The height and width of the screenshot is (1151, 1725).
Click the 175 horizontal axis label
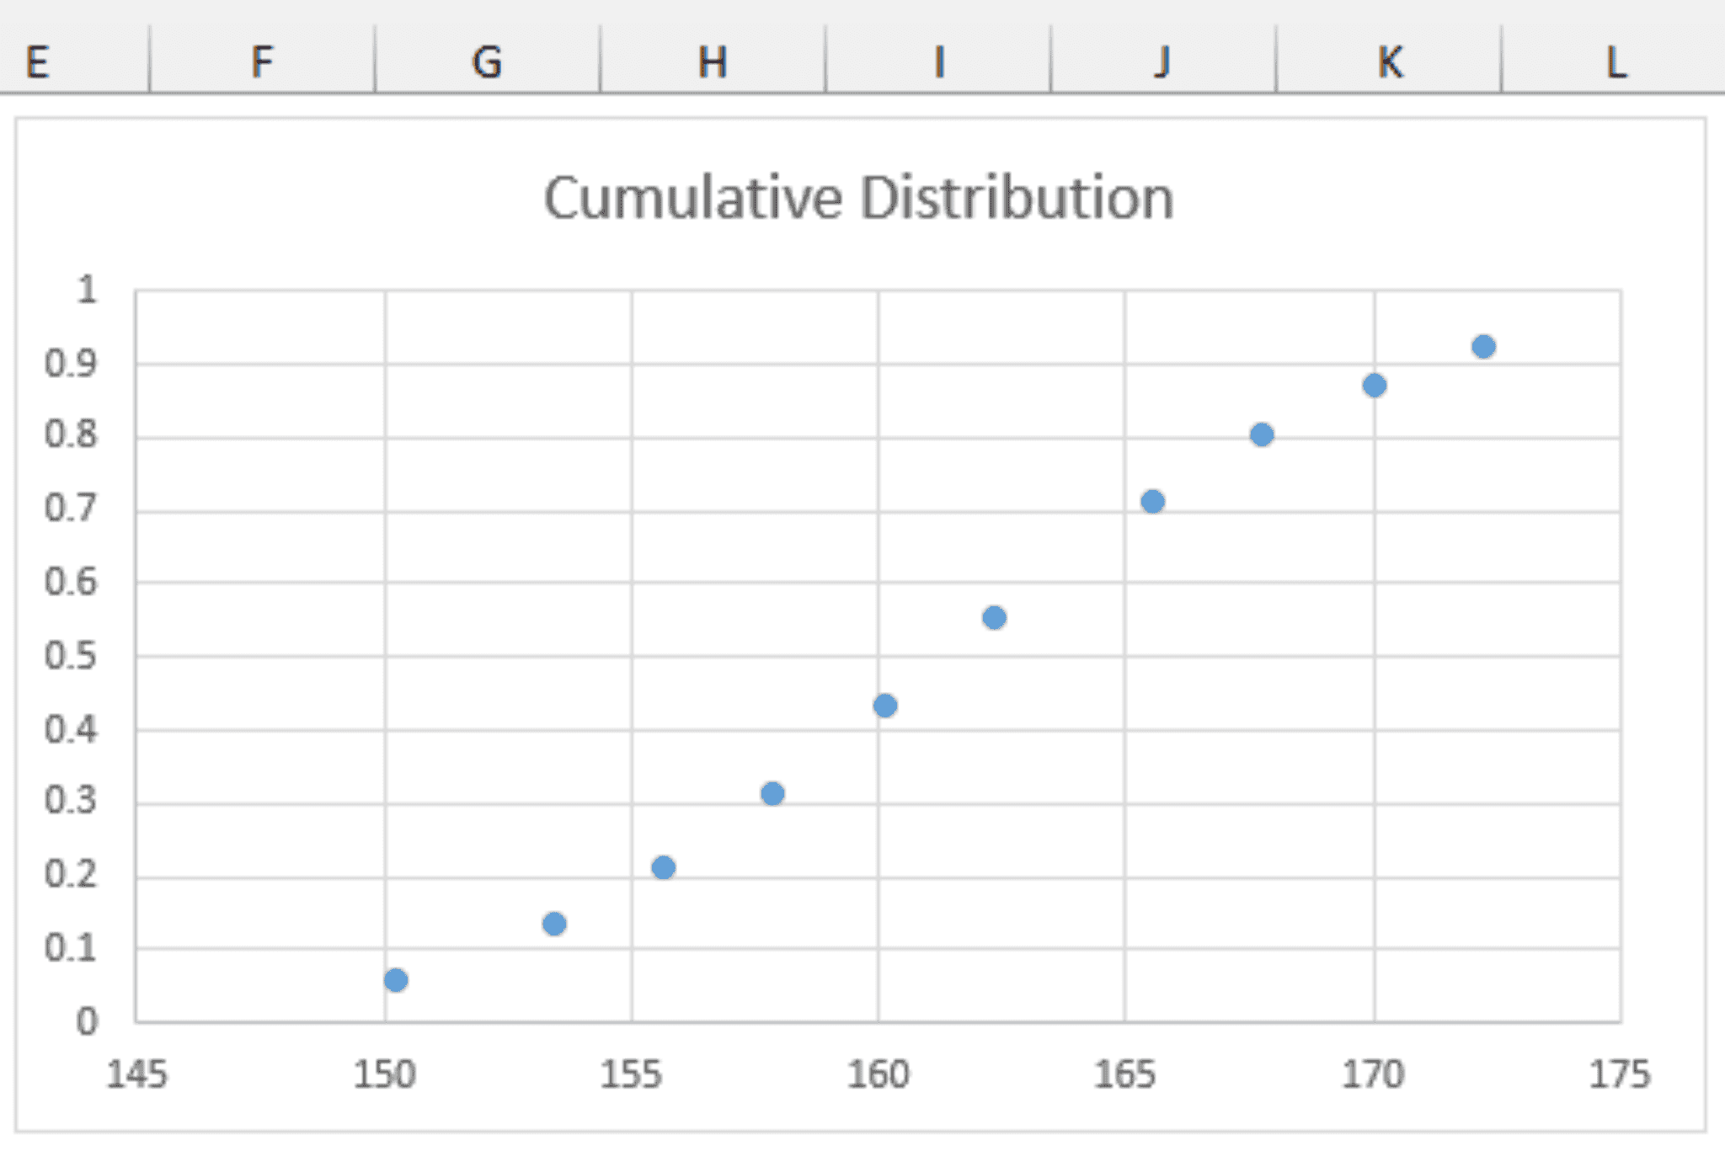[x=1619, y=1075]
